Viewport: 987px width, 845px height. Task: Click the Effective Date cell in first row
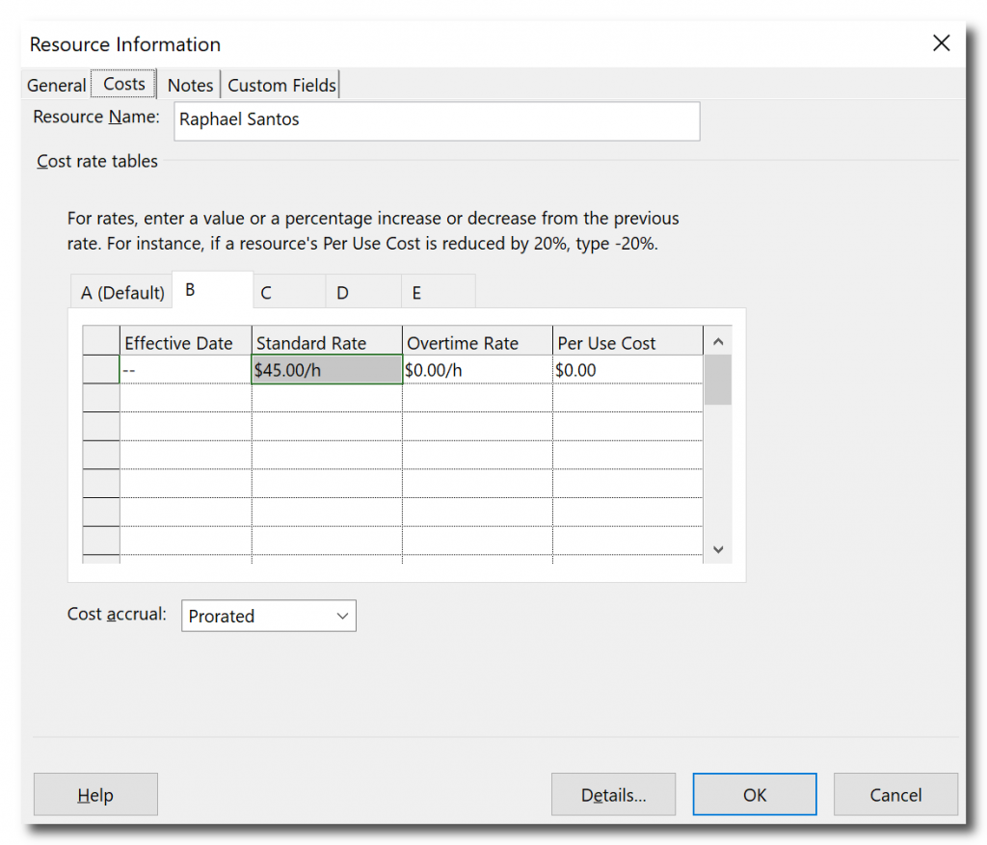point(186,370)
